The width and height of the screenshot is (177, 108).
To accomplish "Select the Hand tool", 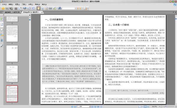I will point(38,8).
